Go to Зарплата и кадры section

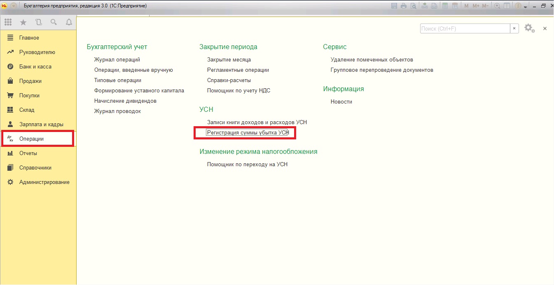coord(41,125)
